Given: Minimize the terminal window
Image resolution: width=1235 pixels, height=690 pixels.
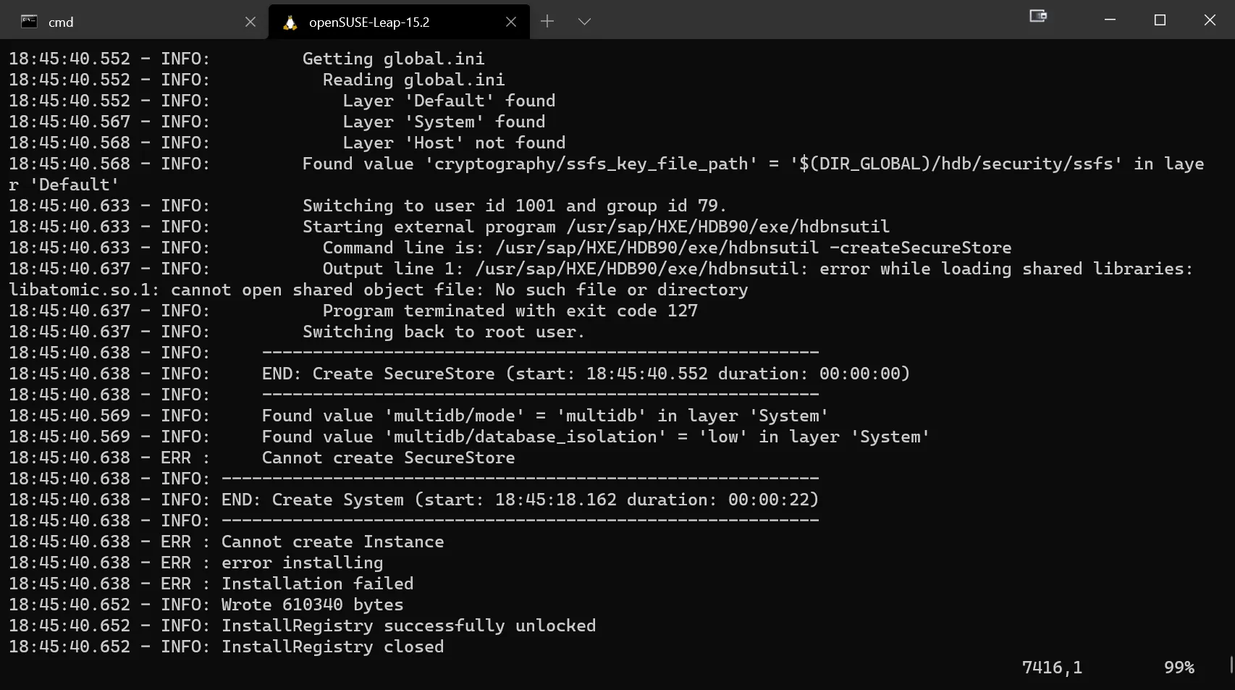Looking at the screenshot, I should [x=1110, y=20].
